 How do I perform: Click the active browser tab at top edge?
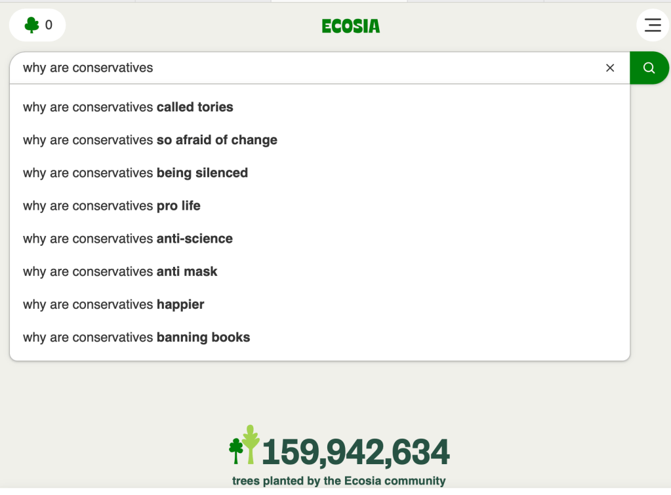coord(338,1)
